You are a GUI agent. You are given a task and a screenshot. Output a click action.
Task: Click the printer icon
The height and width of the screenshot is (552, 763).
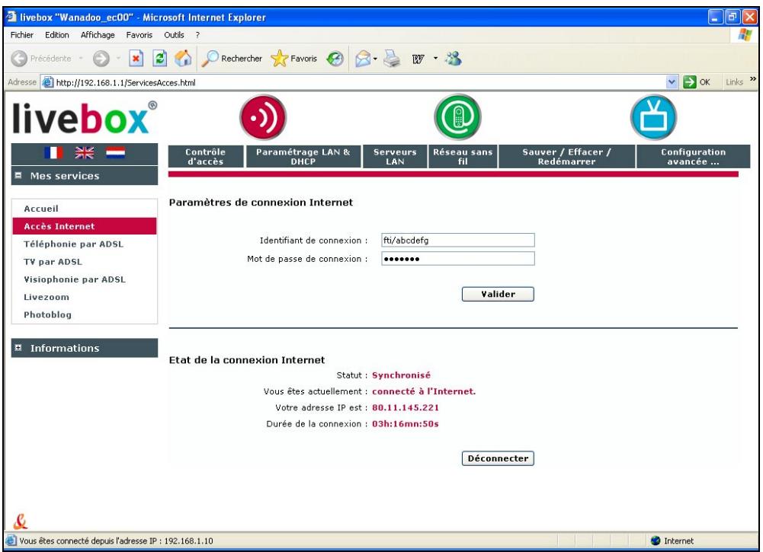point(392,59)
